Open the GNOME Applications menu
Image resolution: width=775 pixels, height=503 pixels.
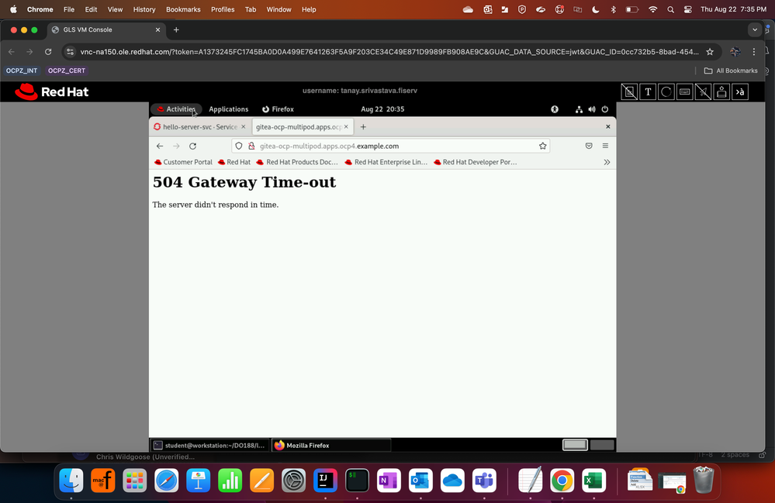pos(228,109)
